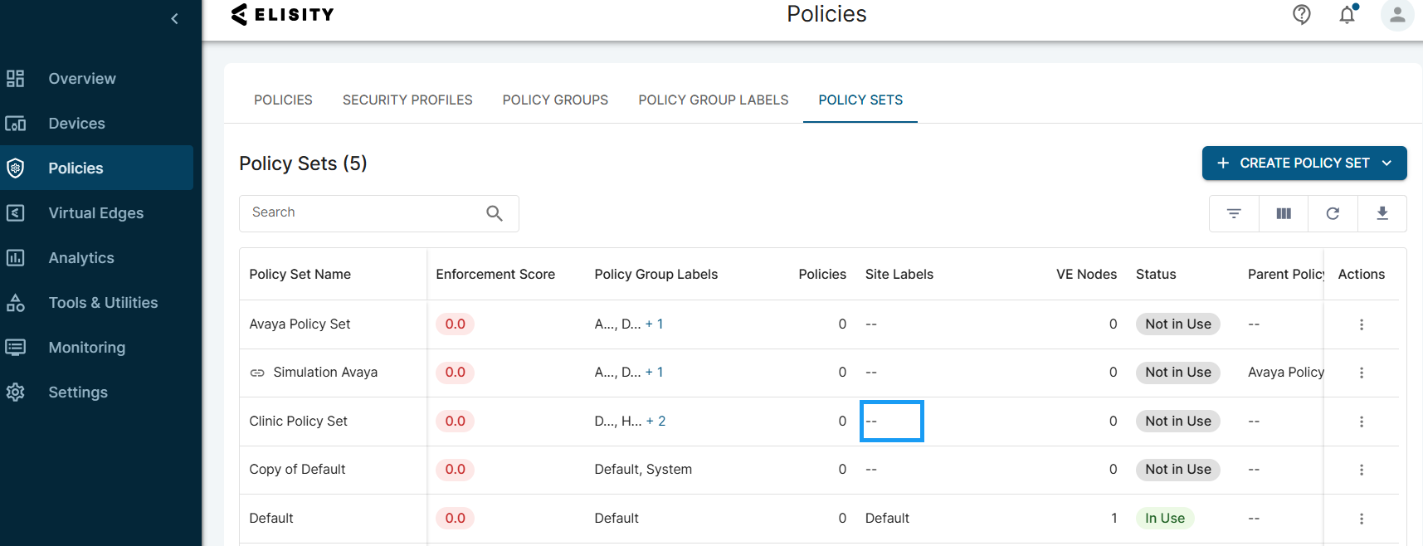Screen dimensions: 1423x546
Task: Click the filter table icon
Action: click(1234, 213)
